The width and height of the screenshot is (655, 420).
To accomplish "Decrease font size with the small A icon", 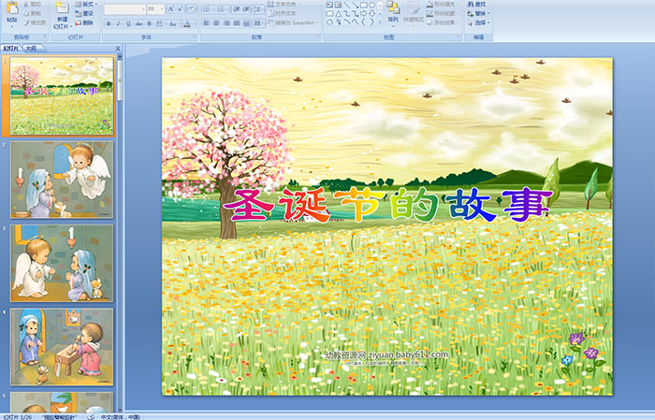I will click(180, 9).
